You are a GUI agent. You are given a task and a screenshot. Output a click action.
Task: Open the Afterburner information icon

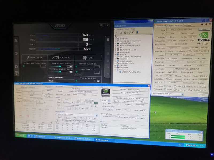pos(16,53)
